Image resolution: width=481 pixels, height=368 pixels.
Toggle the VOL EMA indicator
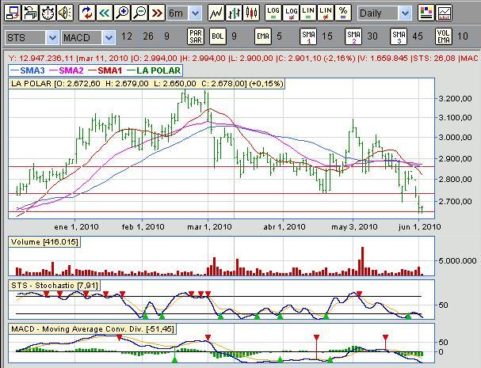(444, 36)
